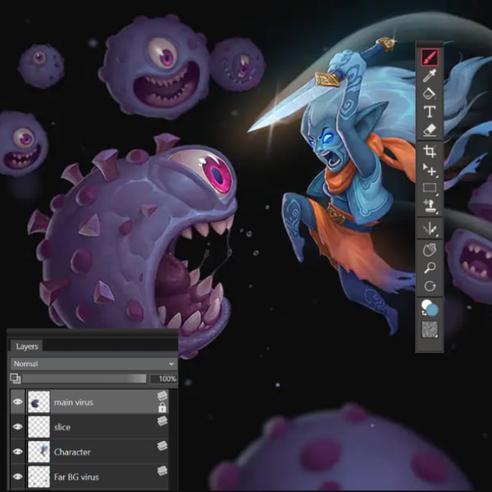Image resolution: width=492 pixels, height=492 pixels.
Task: Hide the main virus layer
Action: coord(17,402)
